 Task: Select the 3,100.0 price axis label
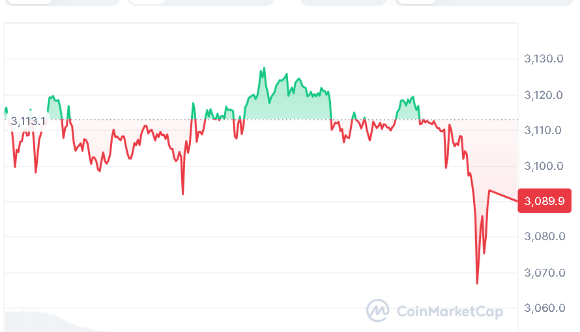(544, 166)
